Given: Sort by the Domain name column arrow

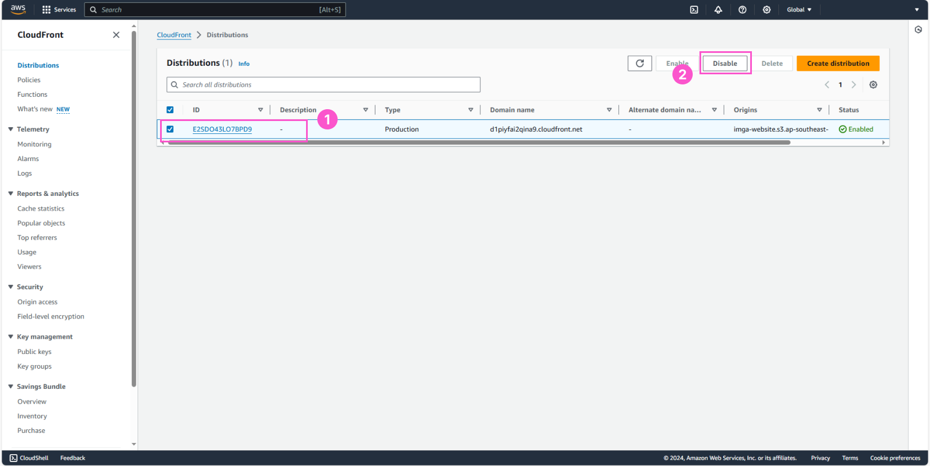Looking at the screenshot, I should tap(609, 110).
